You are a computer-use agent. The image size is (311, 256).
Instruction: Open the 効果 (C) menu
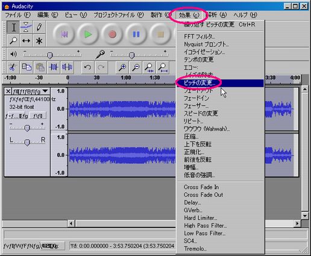click(x=189, y=15)
